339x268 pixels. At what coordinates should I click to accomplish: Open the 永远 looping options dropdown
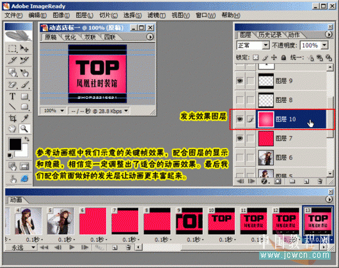click(20, 248)
